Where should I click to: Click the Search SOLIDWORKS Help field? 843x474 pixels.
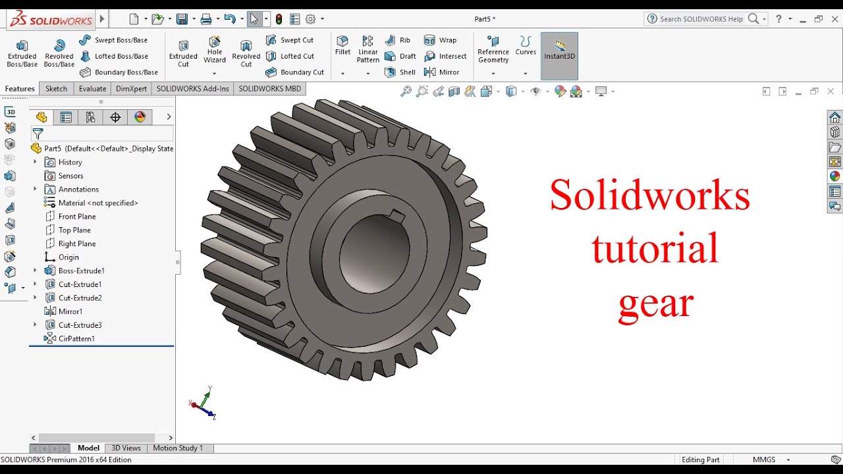(x=701, y=19)
